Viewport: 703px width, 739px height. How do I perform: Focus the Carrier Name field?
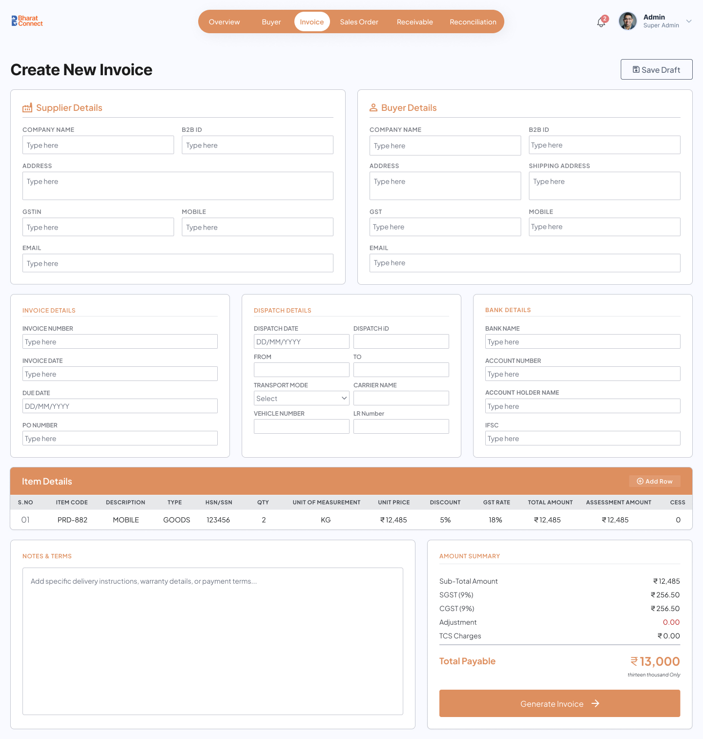(401, 398)
